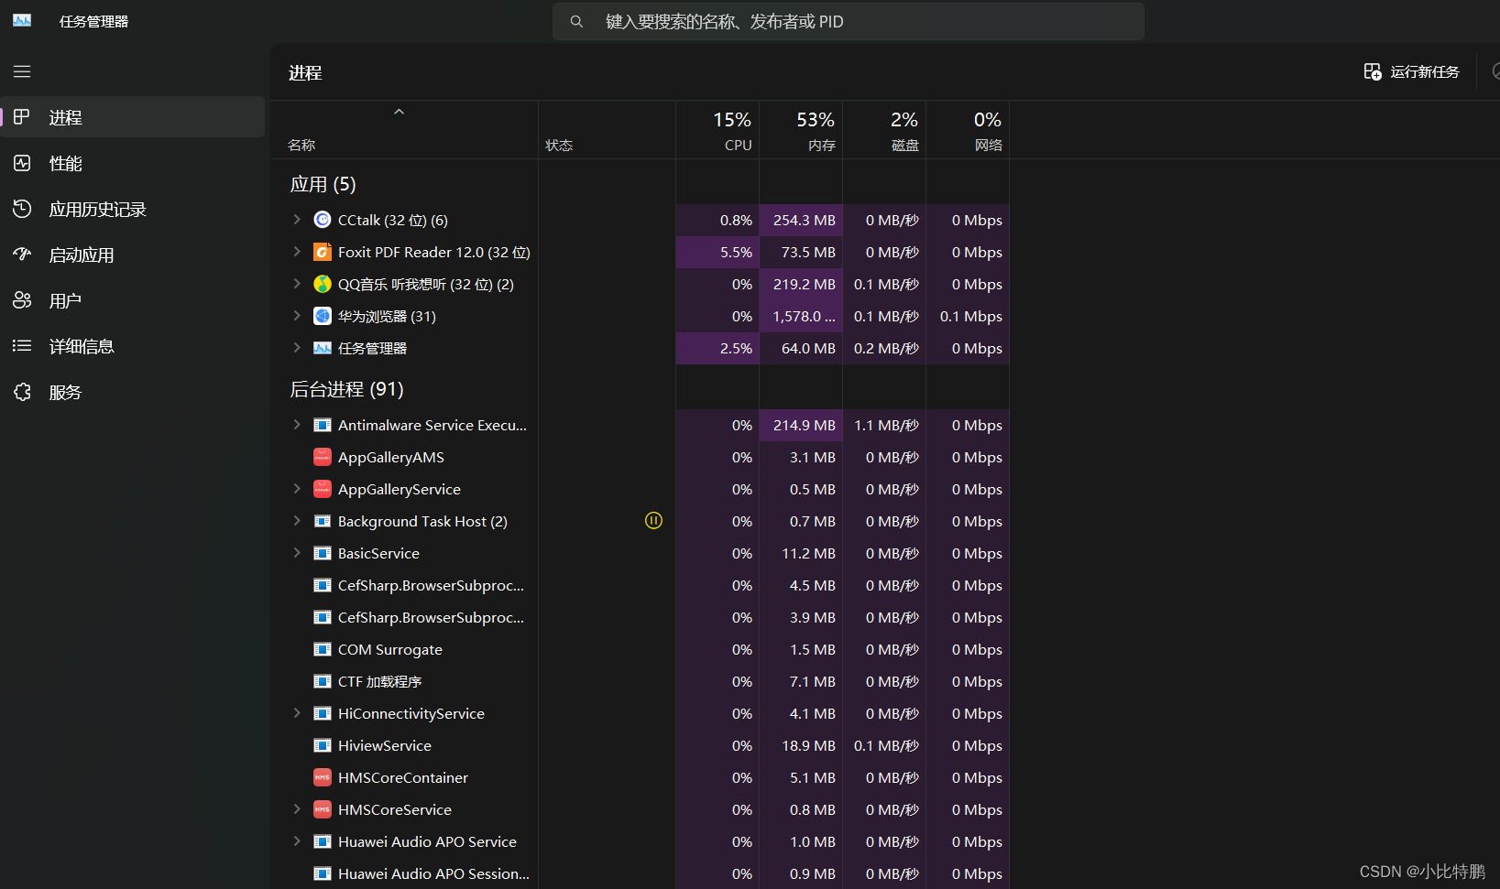Sort by the 内存 memory column header
The width and height of the screenshot is (1500, 889).
pyautogui.click(x=801, y=130)
